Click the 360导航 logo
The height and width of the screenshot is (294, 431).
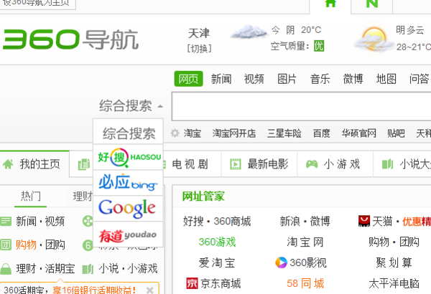coord(70,40)
